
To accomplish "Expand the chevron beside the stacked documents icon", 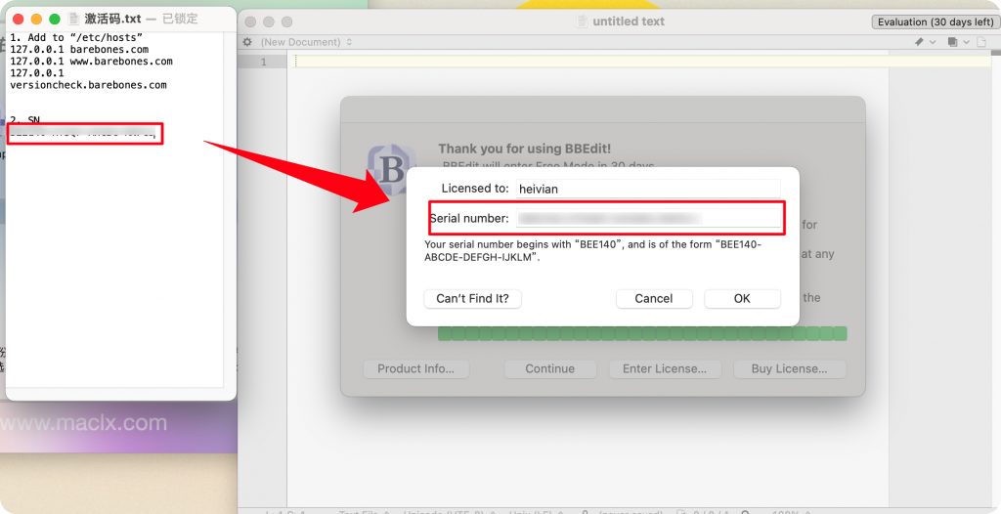I will pyautogui.click(x=967, y=42).
